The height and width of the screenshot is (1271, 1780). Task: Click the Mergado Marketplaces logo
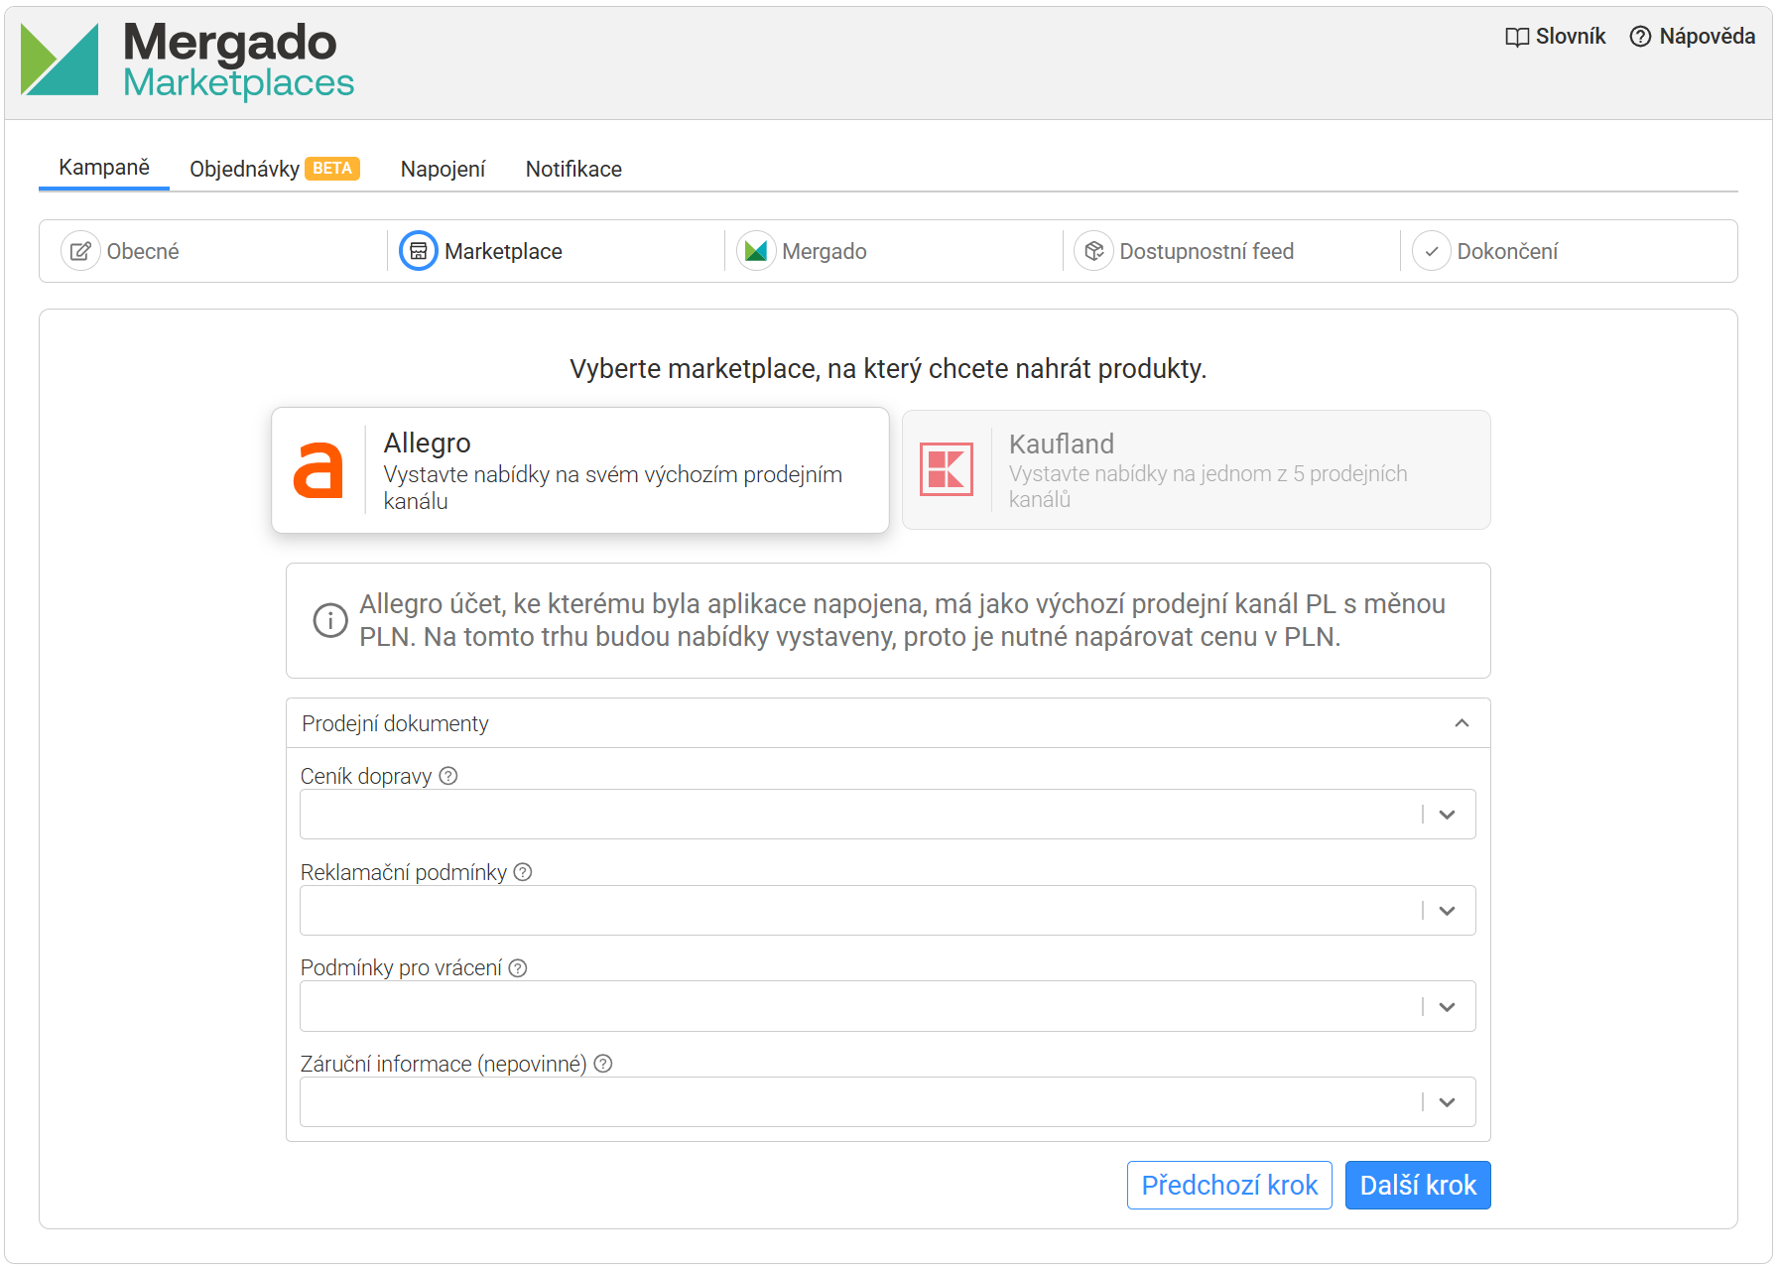point(188,61)
